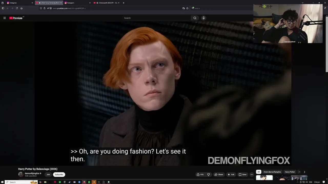328x184 pixels.
Task: Go to the YouTube Premium home logo
Action: click(x=16, y=18)
